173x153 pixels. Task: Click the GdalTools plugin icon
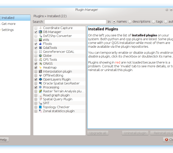41,48
